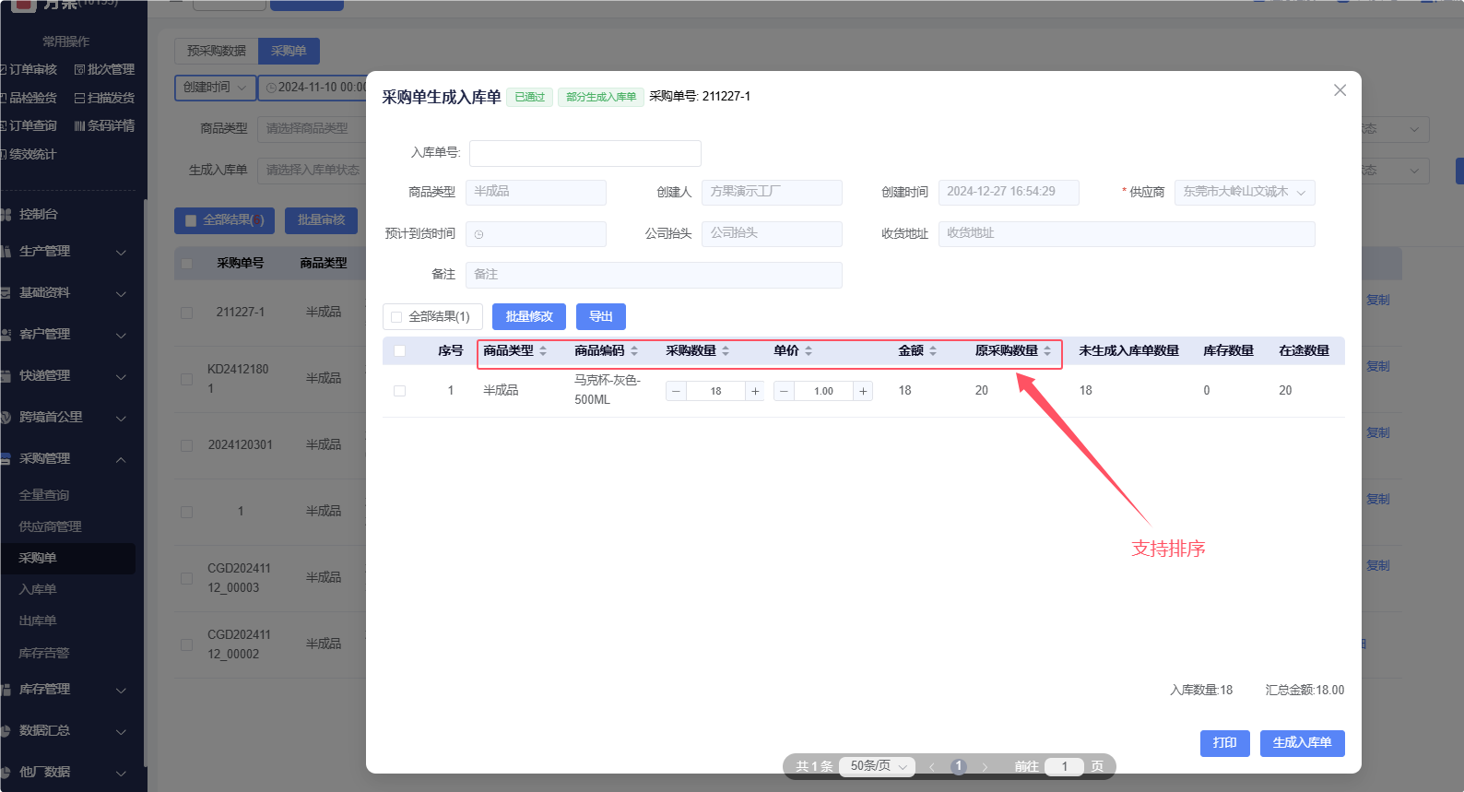The height and width of the screenshot is (792, 1464).
Task: Sort by 商品编码 column sort icon
Action: coord(634,351)
